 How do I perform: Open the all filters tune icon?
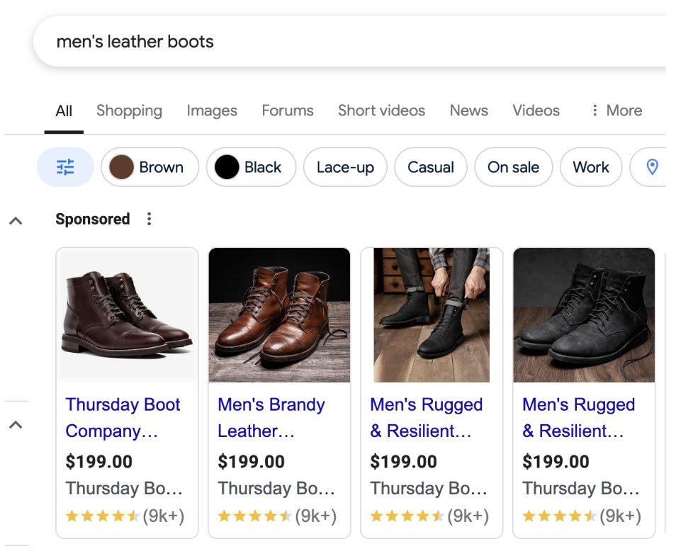[x=65, y=167]
